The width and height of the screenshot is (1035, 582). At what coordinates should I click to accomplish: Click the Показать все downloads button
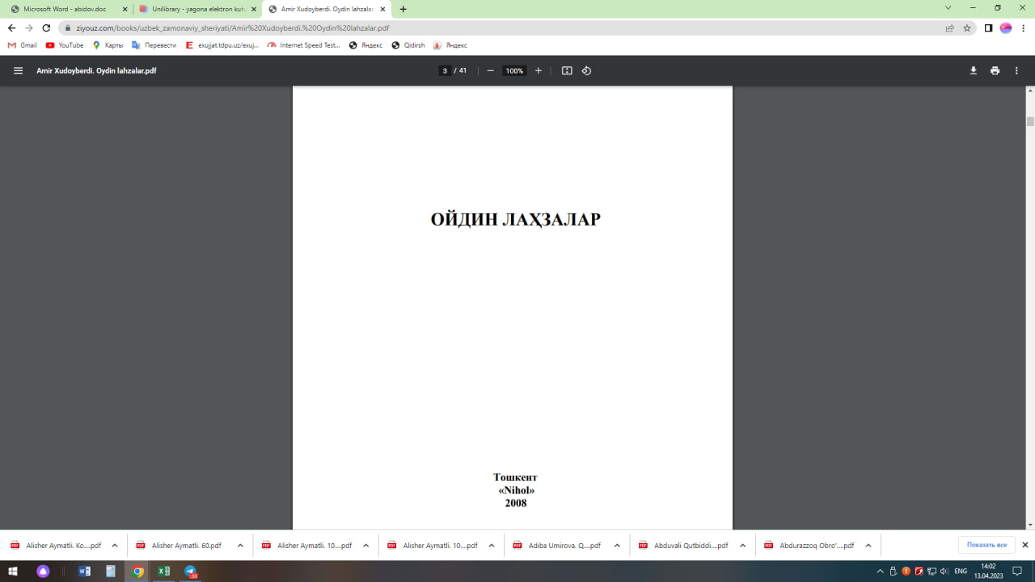pyautogui.click(x=986, y=545)
